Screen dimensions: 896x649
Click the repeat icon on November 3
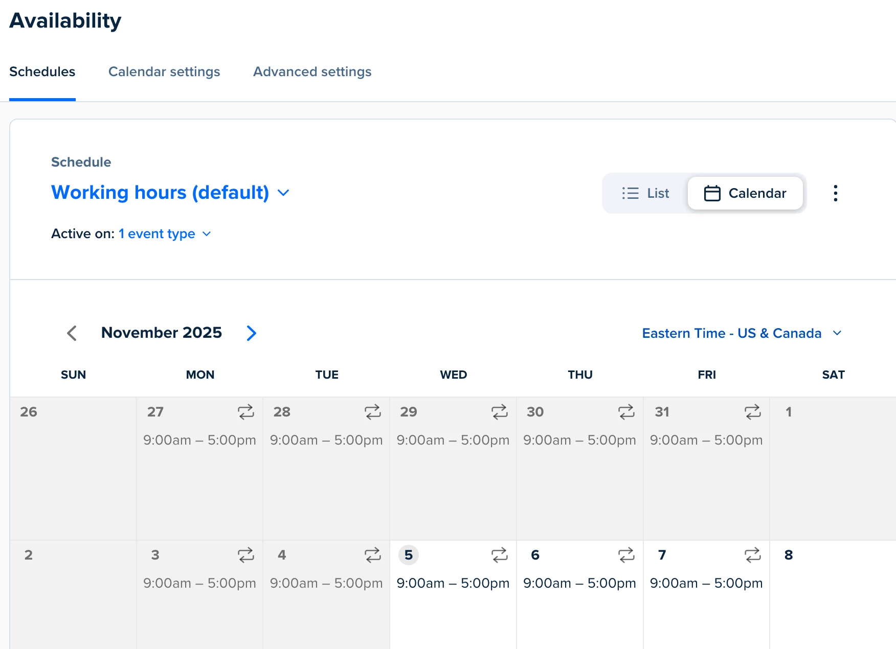tap(246, 555)
